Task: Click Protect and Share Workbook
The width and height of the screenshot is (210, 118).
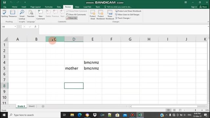Action: tap(128, 11)
